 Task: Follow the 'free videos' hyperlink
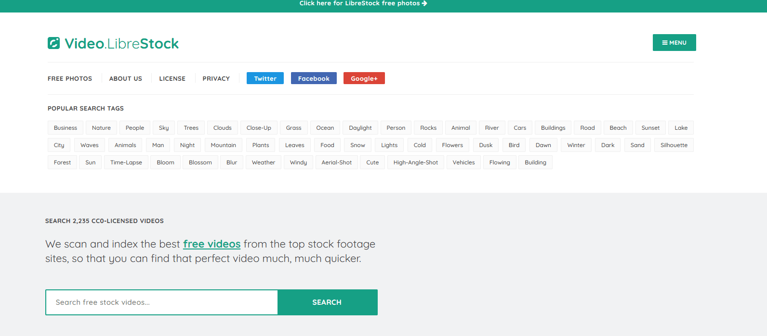click(x=212, y=244)
